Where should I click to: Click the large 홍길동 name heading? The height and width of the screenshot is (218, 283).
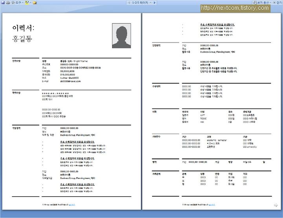[22, 39]
